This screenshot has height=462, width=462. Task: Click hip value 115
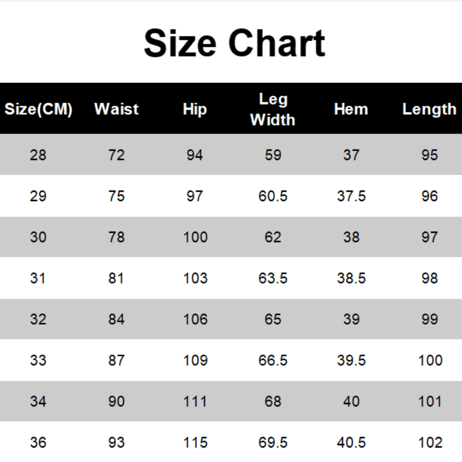tap(195, 442)
